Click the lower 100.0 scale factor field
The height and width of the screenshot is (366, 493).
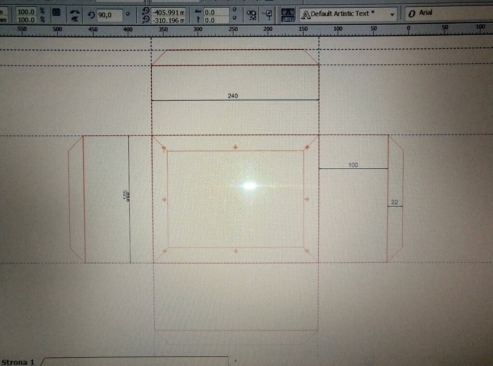(26, 20)
